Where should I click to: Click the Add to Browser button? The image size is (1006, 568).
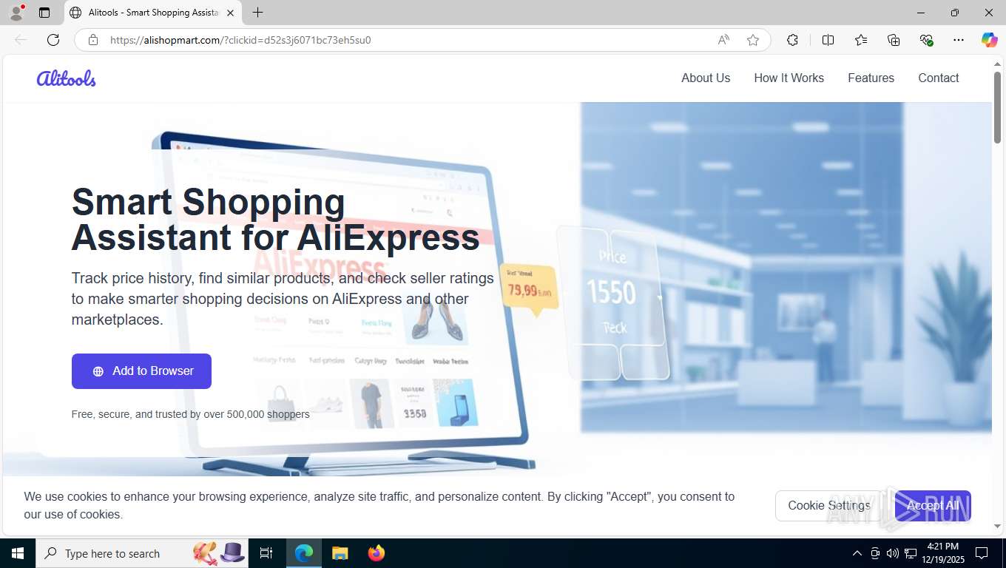141,371
